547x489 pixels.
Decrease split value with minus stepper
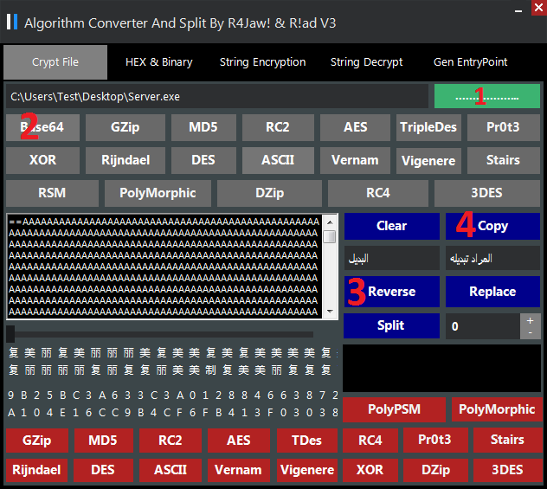(x=530, y=332)
